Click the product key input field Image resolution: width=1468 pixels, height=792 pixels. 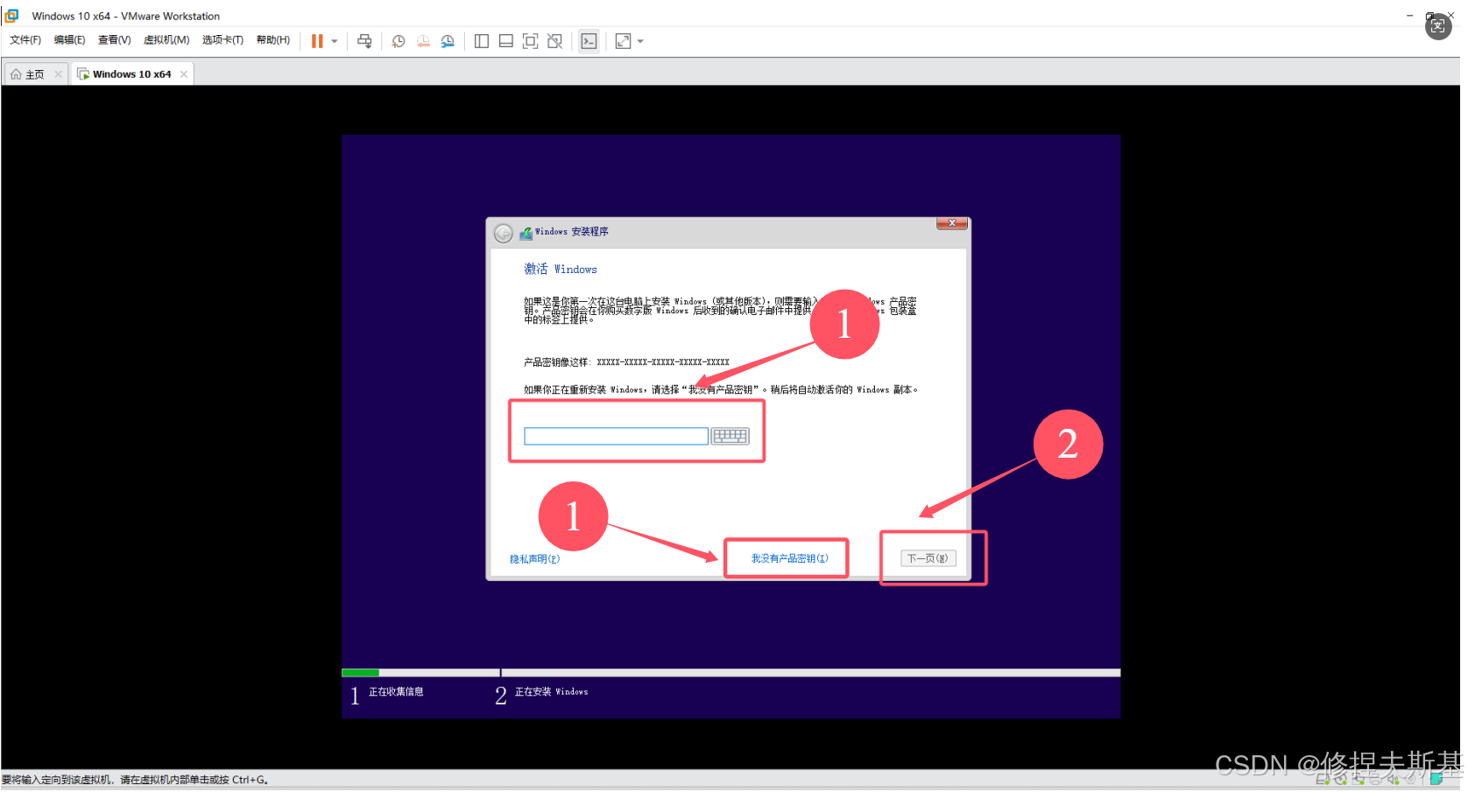tap(615, 436)
